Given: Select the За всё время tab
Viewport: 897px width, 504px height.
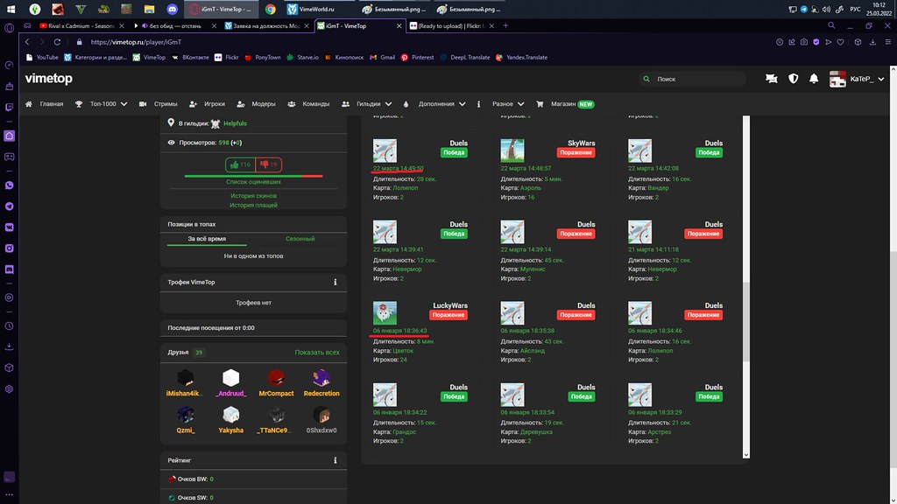Looking at the screenshot, I should pyautogui.click(x=207, y=239).
